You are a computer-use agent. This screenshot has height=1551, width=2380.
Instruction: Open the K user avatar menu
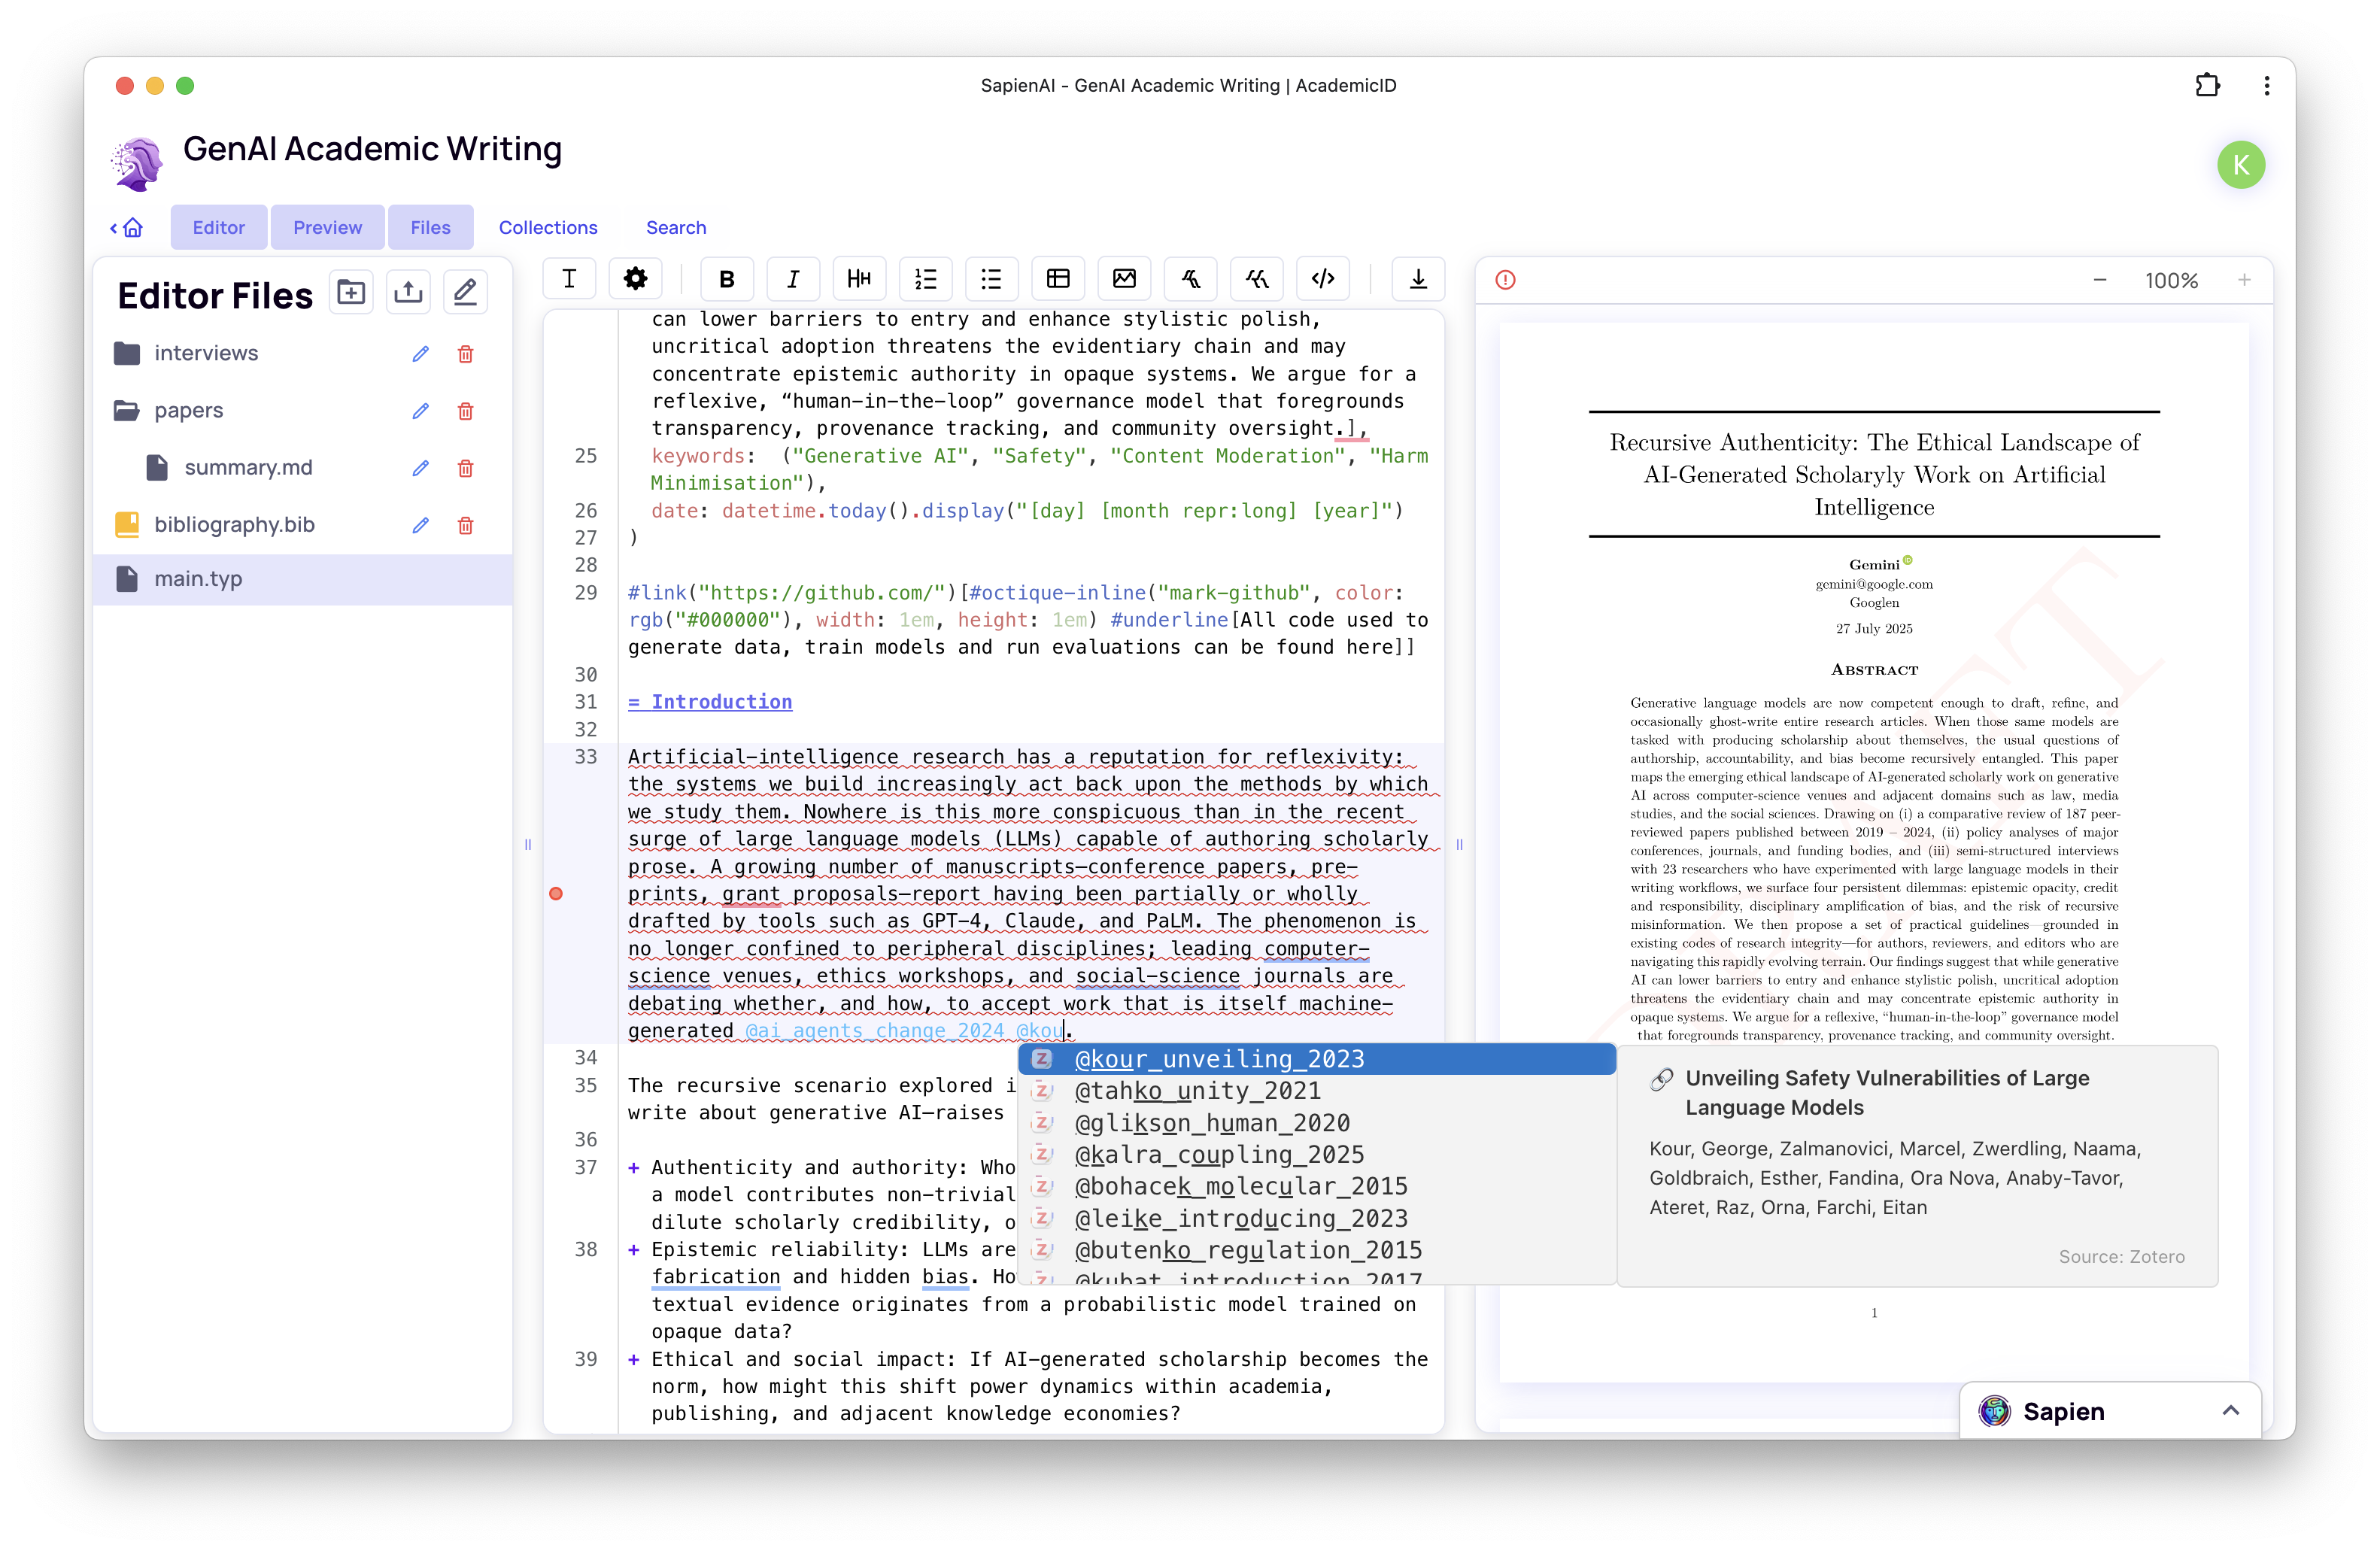pos(2240,165)
